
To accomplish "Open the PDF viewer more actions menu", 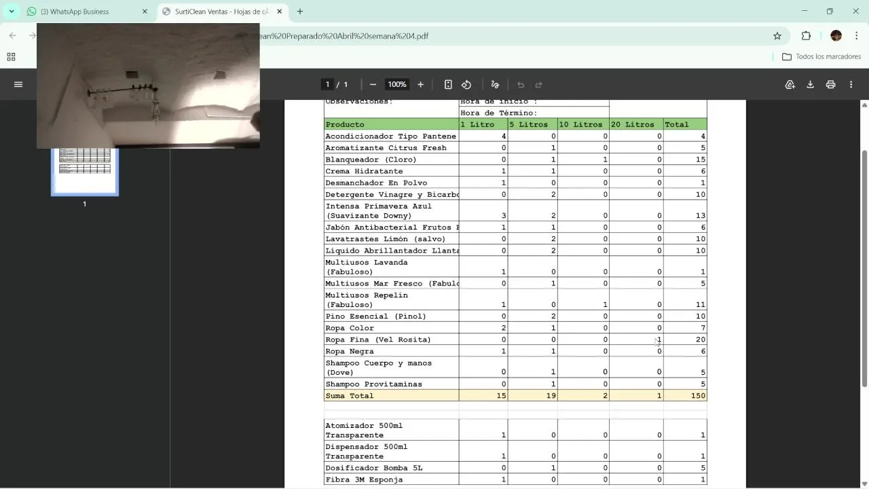I will click(x=851, y=84).
